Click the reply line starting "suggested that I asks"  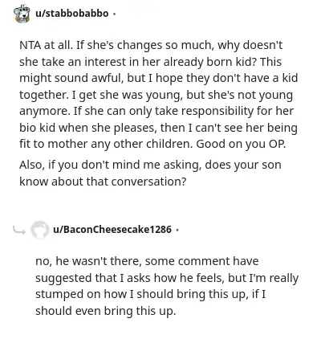(167, 278)
